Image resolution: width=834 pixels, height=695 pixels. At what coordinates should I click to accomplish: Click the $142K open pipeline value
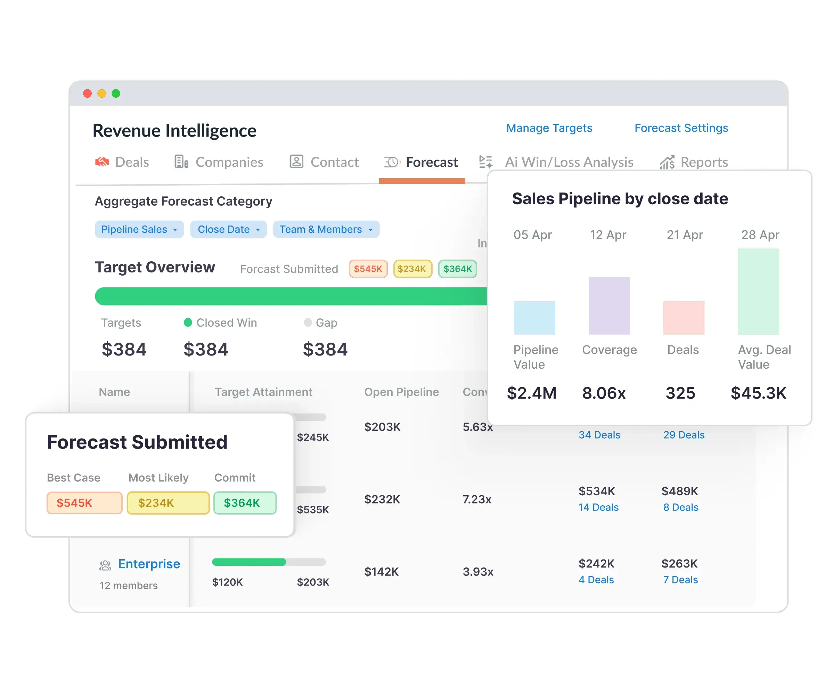381,572
